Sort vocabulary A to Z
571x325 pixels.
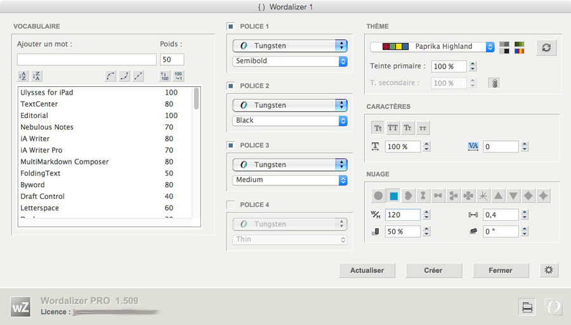click(23, 76)
